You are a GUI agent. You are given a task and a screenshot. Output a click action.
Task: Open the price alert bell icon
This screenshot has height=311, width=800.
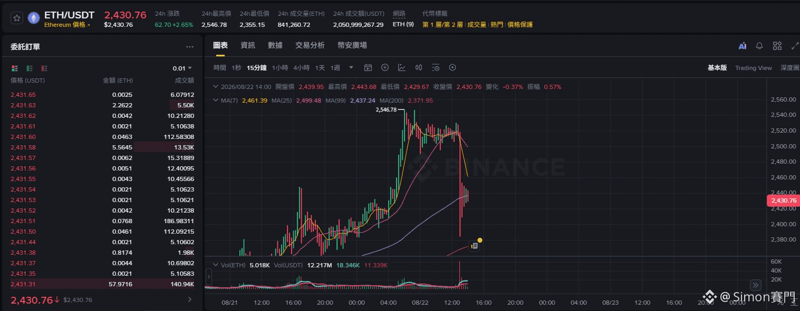pos(759,46)
